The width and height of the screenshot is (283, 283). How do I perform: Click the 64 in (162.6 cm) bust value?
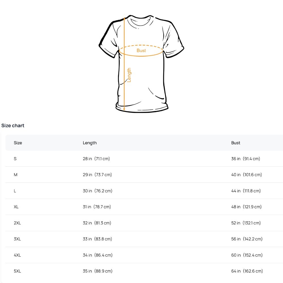(247, 271)
